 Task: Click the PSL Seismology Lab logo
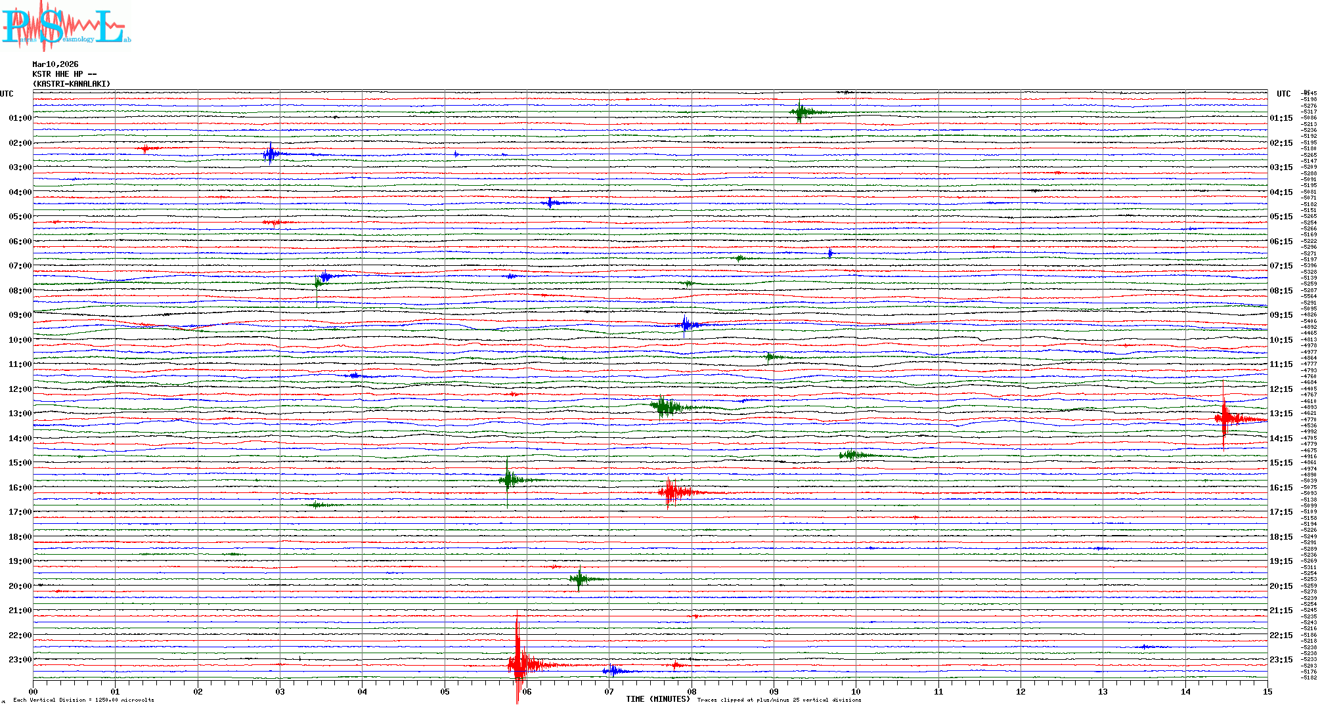[x=66, y=26]
